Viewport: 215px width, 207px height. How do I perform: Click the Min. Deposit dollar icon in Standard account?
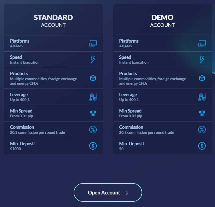(93, 146)
